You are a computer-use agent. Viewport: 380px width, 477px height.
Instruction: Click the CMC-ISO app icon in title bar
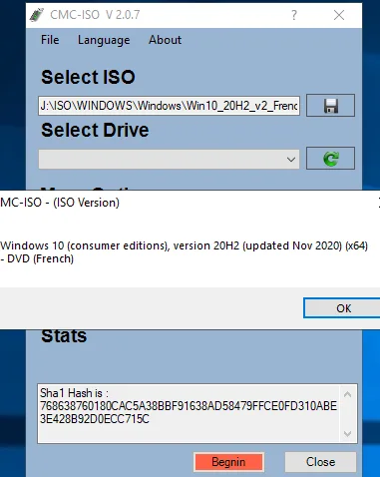coord(36,15)
